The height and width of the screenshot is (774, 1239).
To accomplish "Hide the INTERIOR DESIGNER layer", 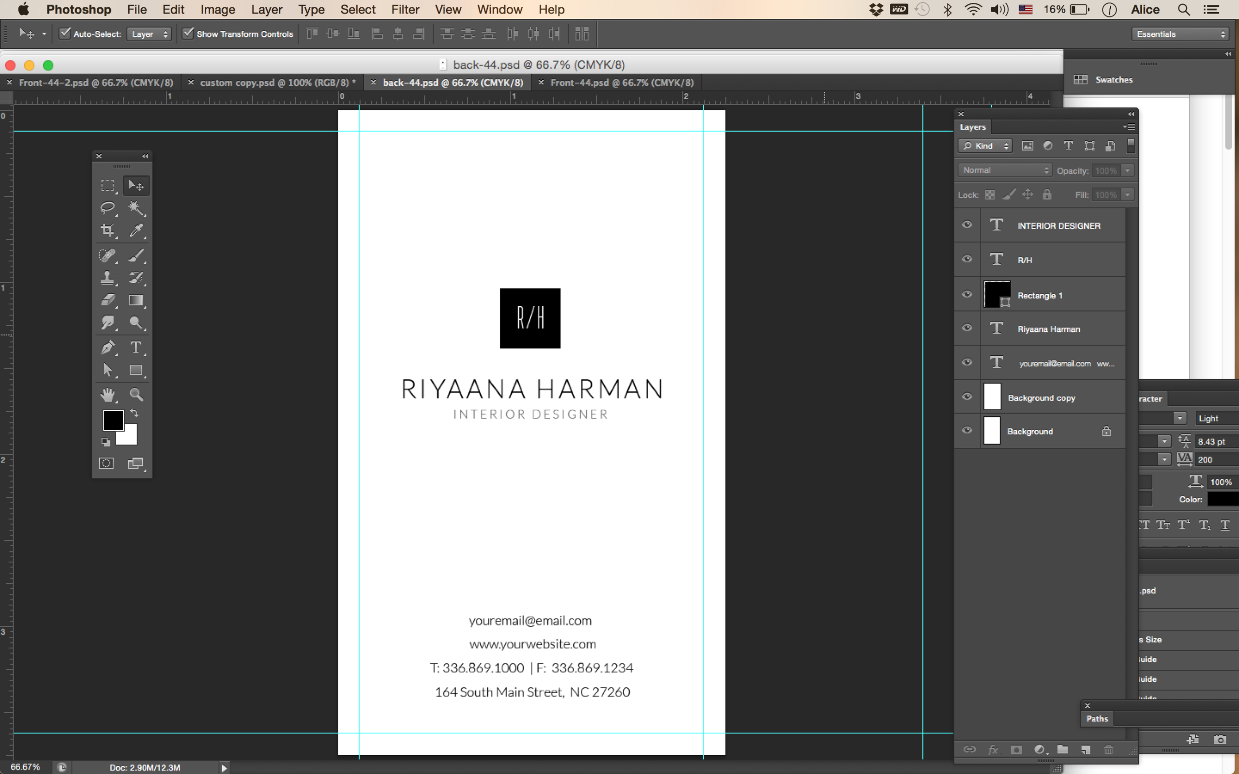I will click(967, 225).
